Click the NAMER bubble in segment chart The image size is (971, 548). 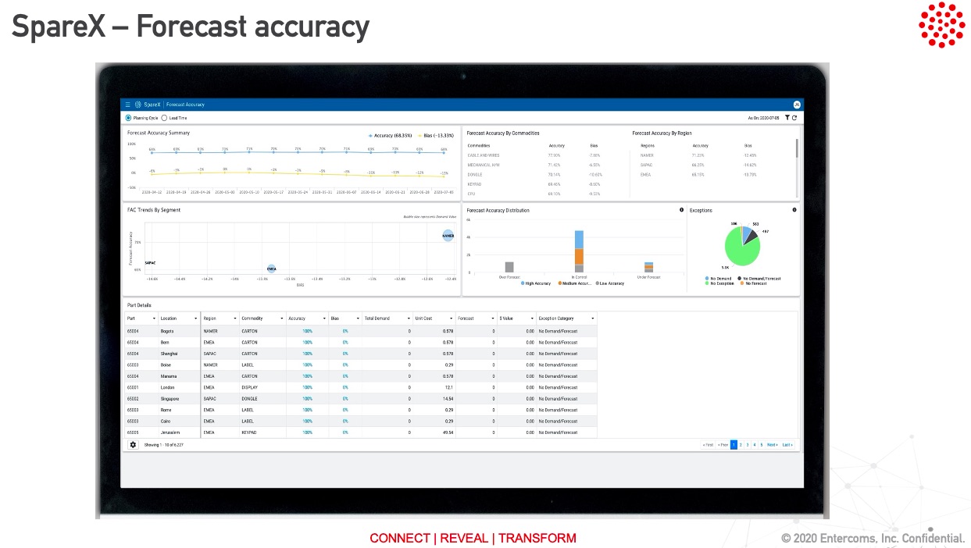coord(448,235)
